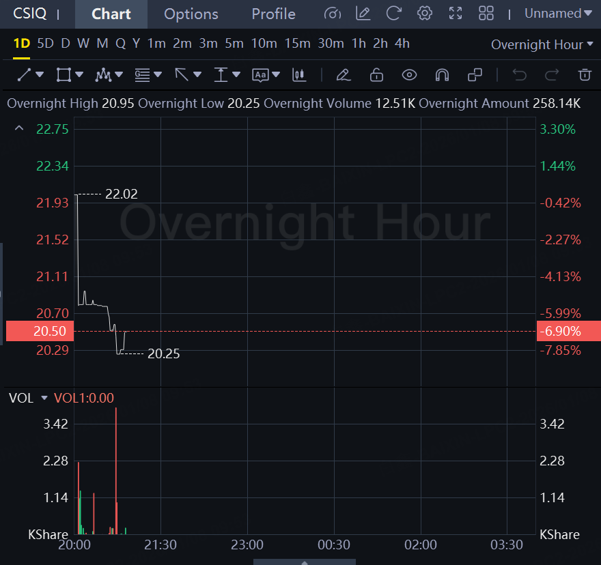The height and width of the screenshot is (565, 601).
Task: Open chart settings gear icon
Action: 425,14
